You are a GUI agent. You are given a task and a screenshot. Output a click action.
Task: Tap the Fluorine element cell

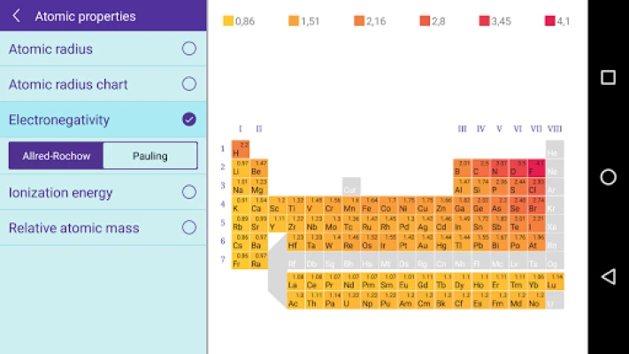[x=536, y=168]
